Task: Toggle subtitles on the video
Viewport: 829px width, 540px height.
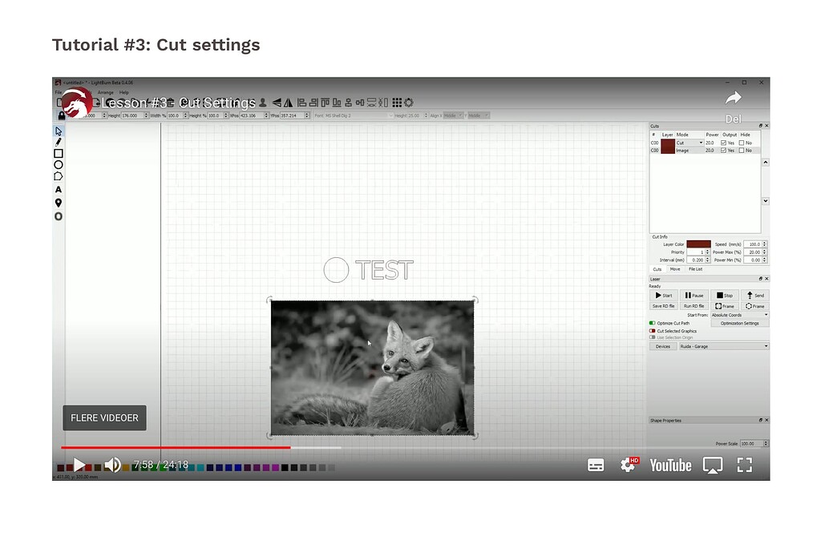Action: tap(596, 465)
